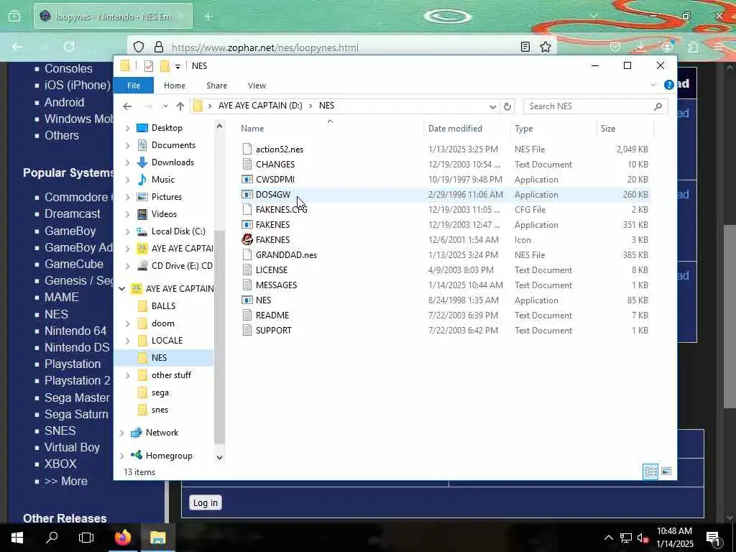Open the Dreamcast link in sidebar
The width and height of the screenshot is (736, 552).
73,213
